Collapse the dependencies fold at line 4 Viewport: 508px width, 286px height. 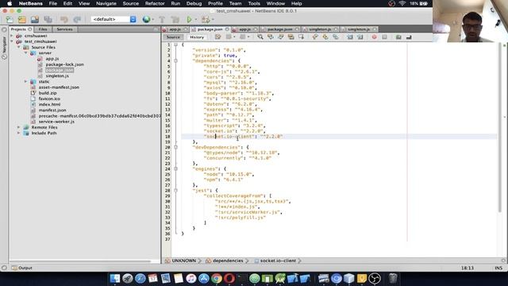click(x=176, y=60)
